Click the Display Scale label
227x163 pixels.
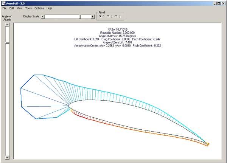point(31,17)
